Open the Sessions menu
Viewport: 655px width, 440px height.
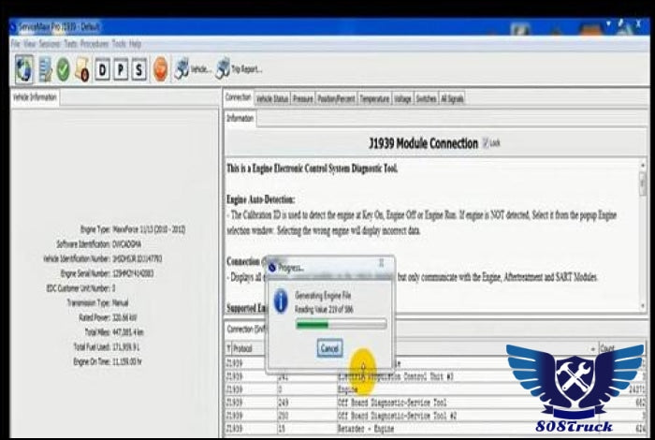click(x=50, y=44)
